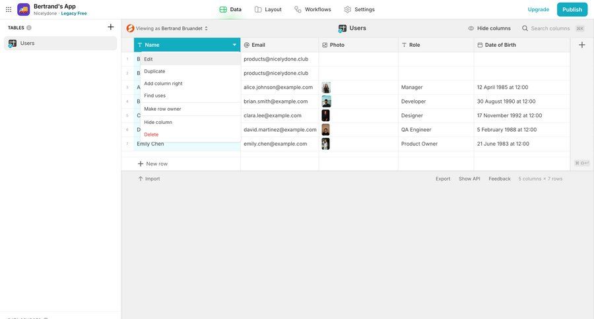594x319 pixels.
Task: Click the Import button
Action: point(149,179)
